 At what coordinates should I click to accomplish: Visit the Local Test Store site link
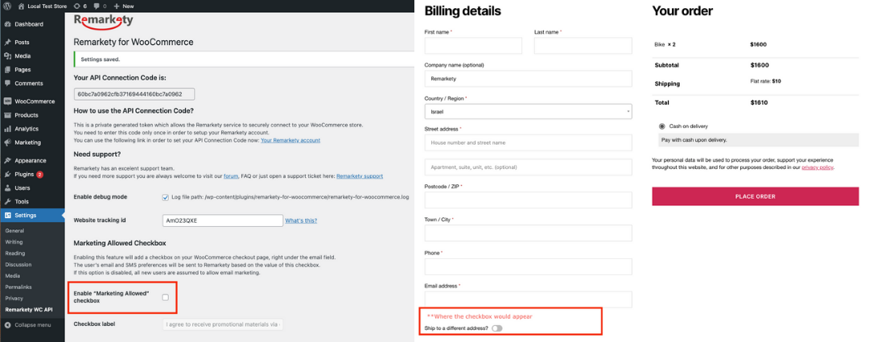click(43, 6)
